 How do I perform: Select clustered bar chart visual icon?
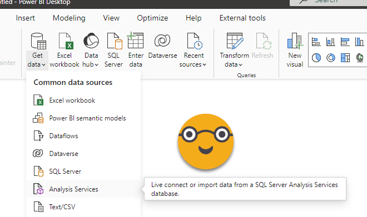(345, 42)
